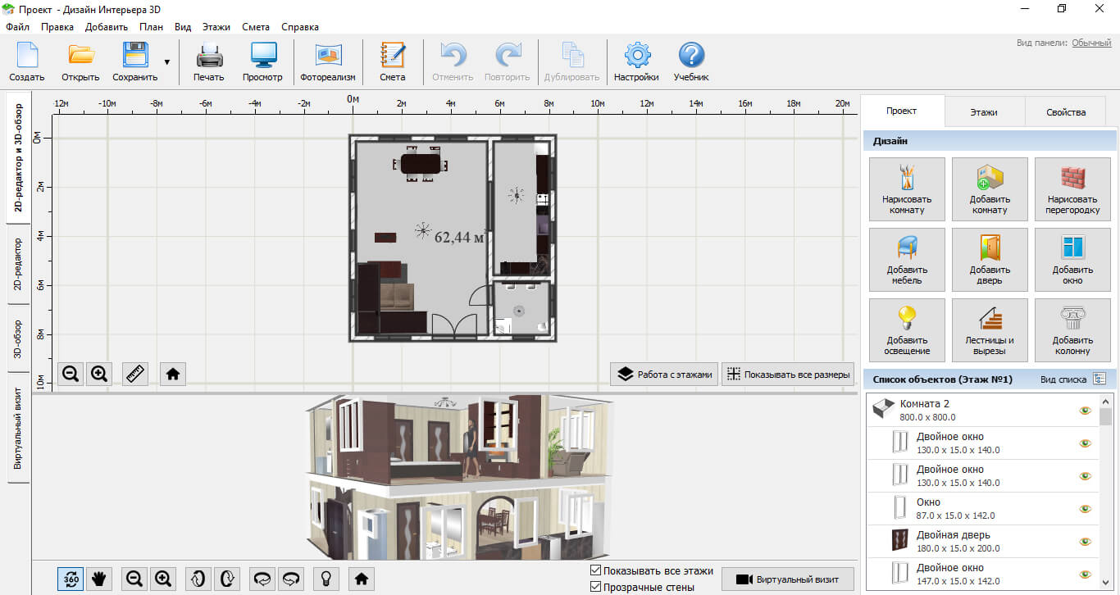
Task: Open the Smeta estimate tool
Action: click(x=392, y=62)
